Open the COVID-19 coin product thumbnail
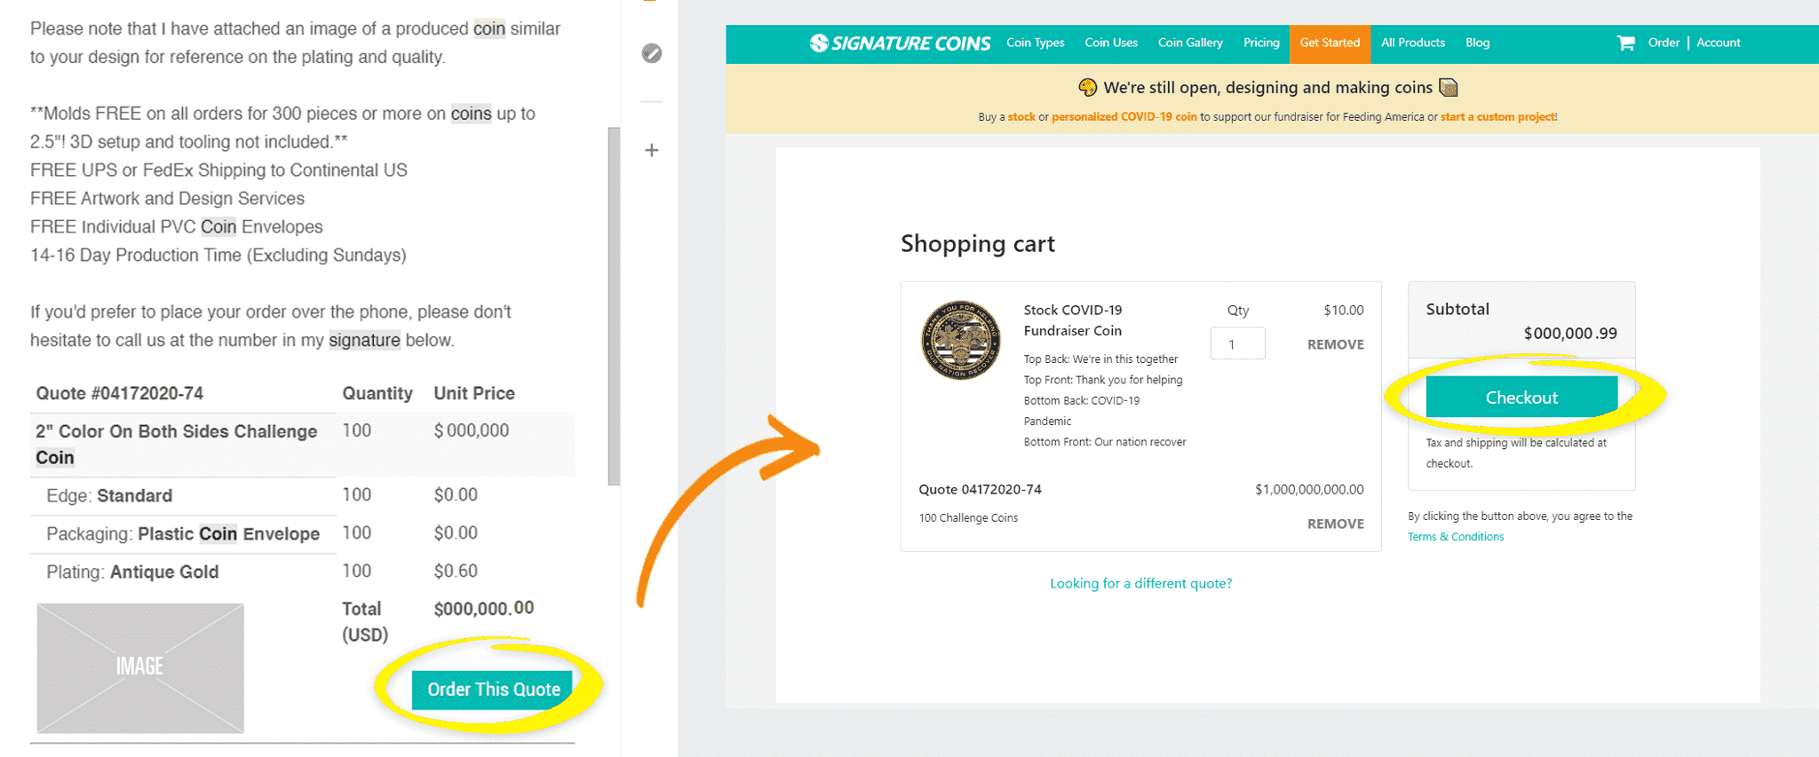Image resolution: width=1819 pixels, height=757 pixels. pyautogui.click(x=960, y=340)
